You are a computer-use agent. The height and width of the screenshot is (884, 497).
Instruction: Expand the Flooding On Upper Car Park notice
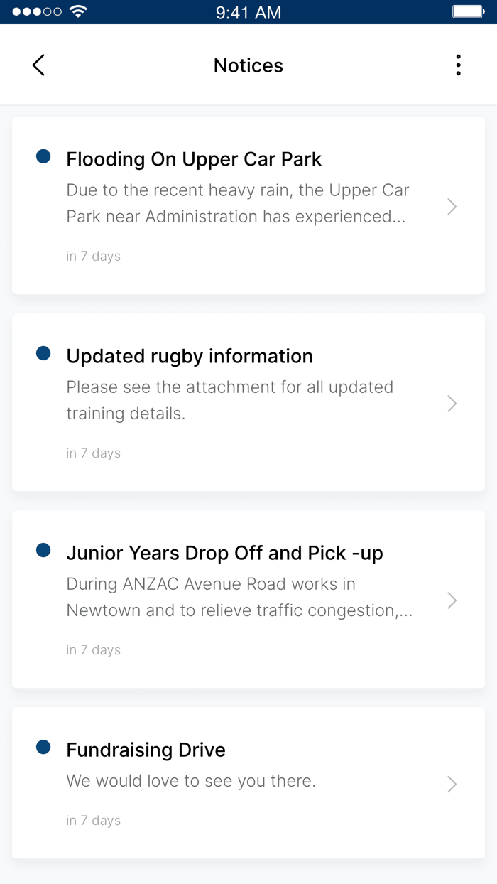tap(452, 206)
